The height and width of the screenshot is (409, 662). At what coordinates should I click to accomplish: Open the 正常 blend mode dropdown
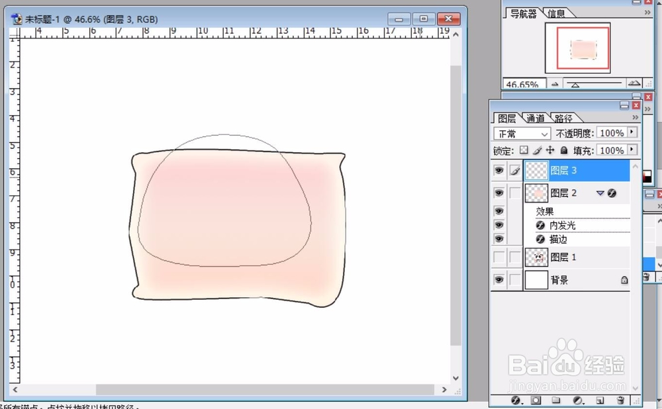522,134
